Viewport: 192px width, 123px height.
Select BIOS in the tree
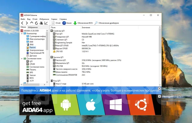30,78
